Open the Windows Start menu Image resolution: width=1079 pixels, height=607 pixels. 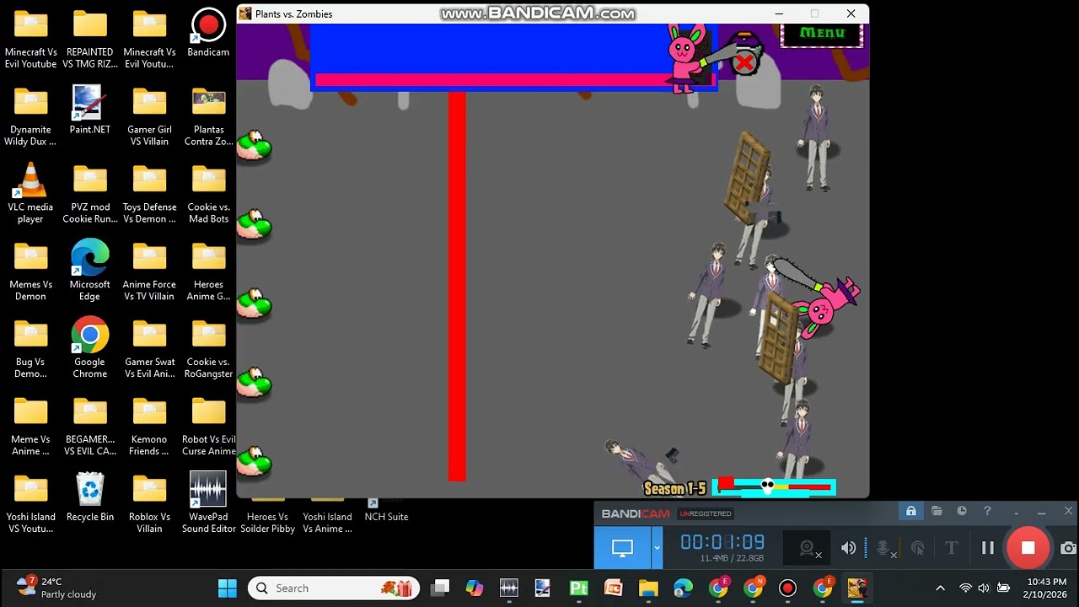(x=228, y=588)
